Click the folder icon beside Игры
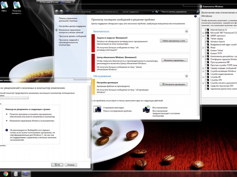Image resolution: width=237 pixels, height=177 pixels. (208, 47)
